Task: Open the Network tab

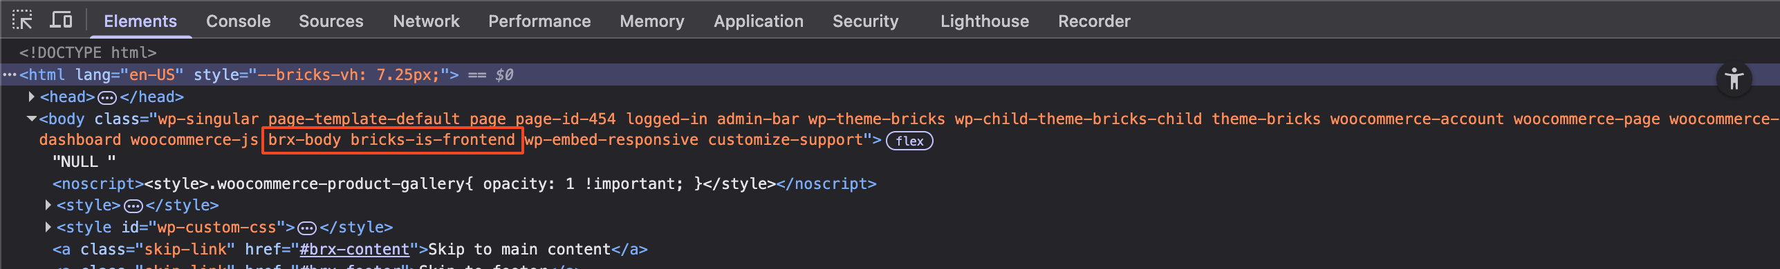Action: pos(426,21)
